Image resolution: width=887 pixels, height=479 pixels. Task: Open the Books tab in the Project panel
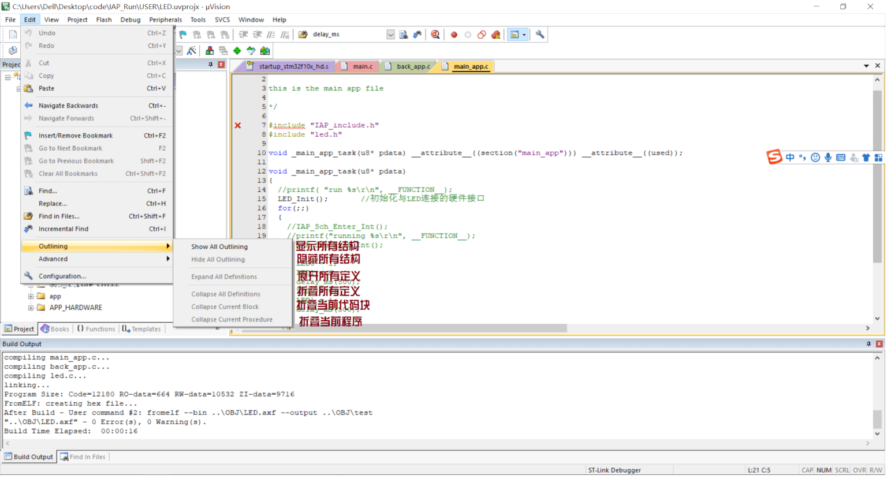[x=55, y=329]
